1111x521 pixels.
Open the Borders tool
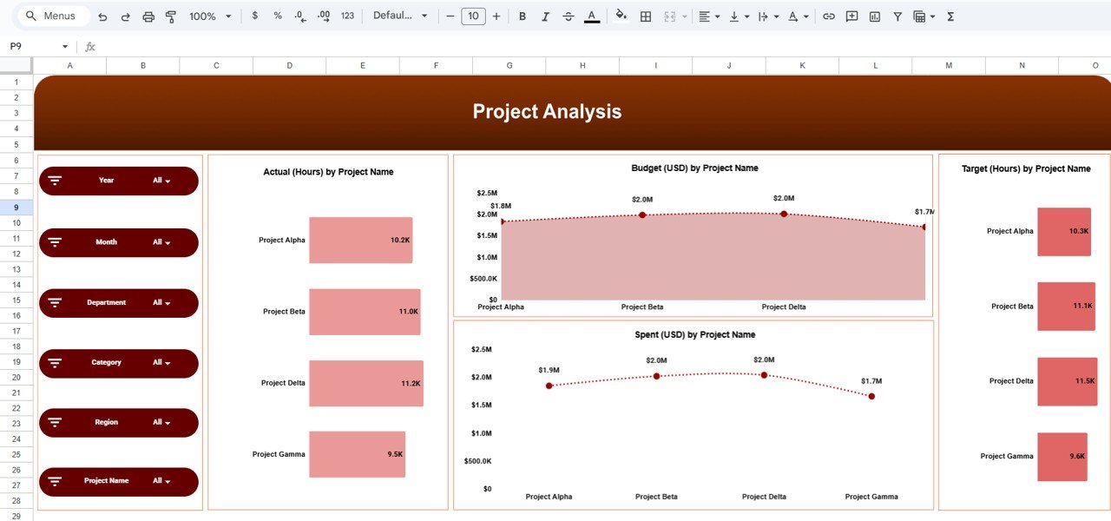click(x=645, y=16)
